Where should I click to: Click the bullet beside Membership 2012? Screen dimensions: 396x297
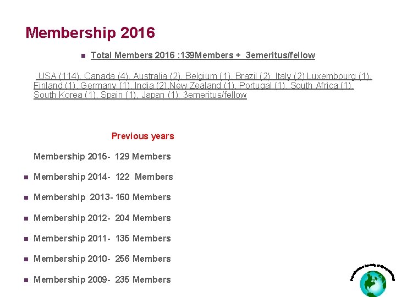click(x=26, y=218)
